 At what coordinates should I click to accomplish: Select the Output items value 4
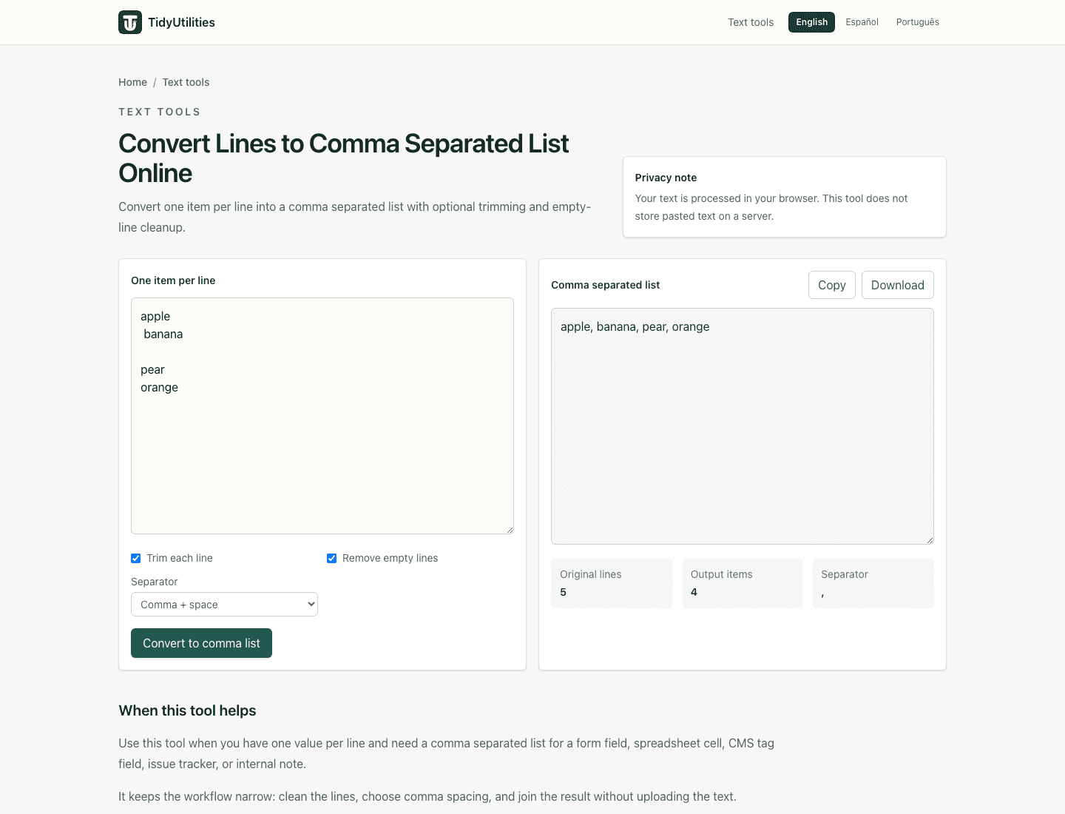click(x=694, y=592)
